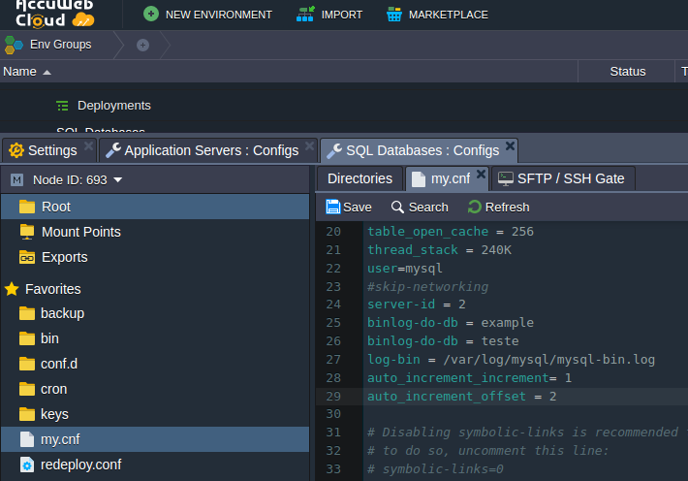Open Search in the config editor

420,207
